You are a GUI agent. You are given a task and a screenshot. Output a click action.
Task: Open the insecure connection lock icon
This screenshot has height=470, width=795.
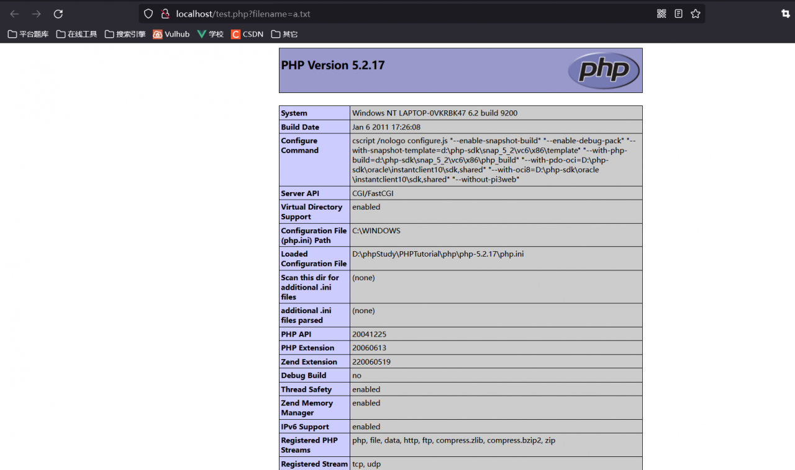click(x=165, y=14)
